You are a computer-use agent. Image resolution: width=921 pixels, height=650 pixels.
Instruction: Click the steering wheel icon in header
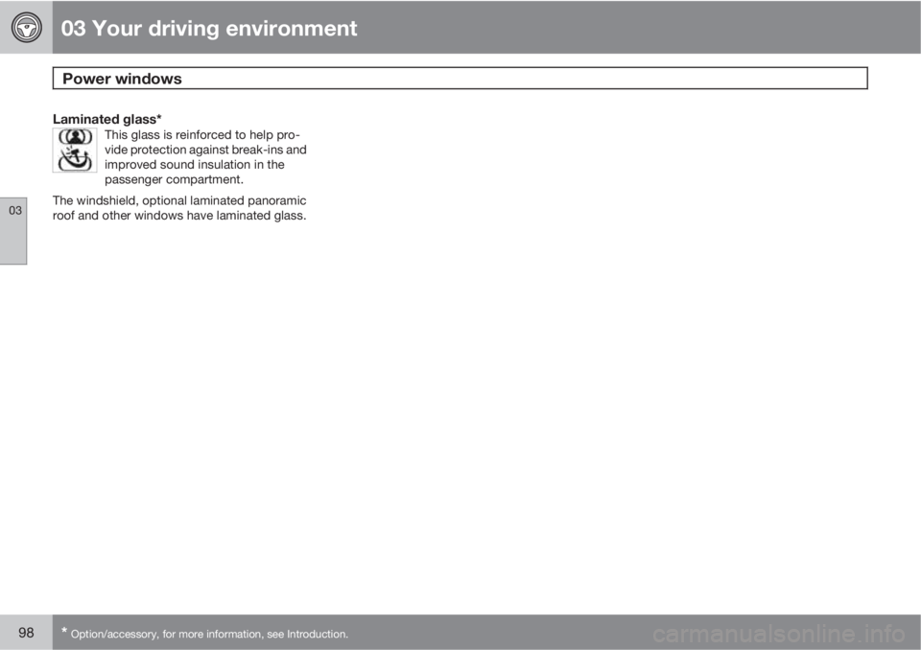(26, 28)
